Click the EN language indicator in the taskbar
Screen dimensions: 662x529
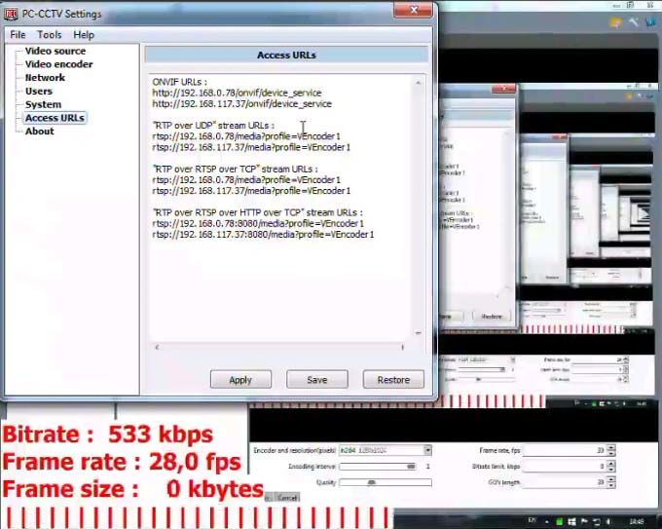pyautogui.click(x=533, y=520)
